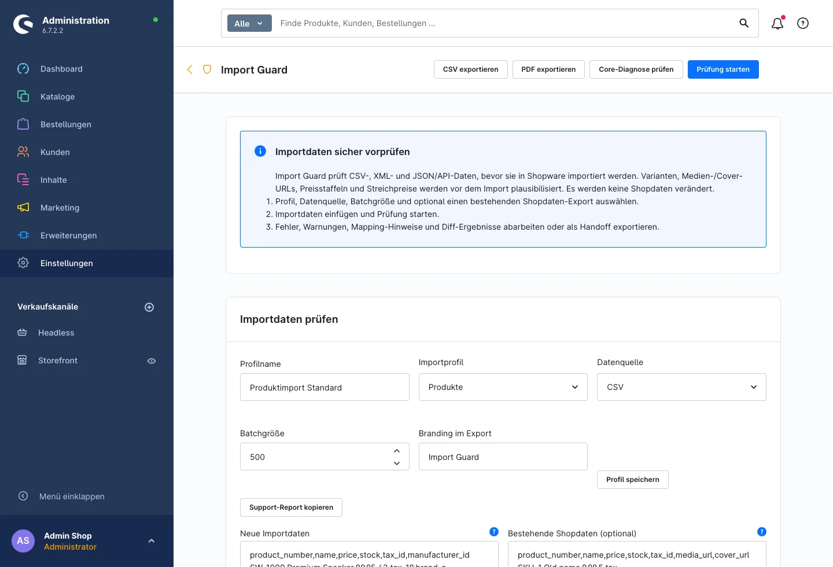Click the Storefront shop icon
Viewport: 833px width, 567px height.
tap(22, 360)
